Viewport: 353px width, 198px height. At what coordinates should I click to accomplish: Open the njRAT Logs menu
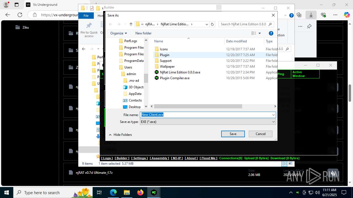click(107, 158)
